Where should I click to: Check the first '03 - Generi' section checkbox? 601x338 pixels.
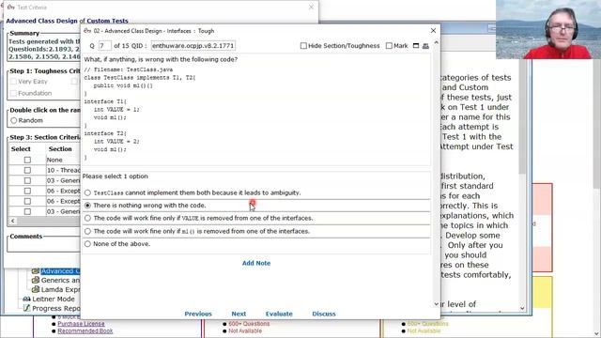[x=27, y=180]
